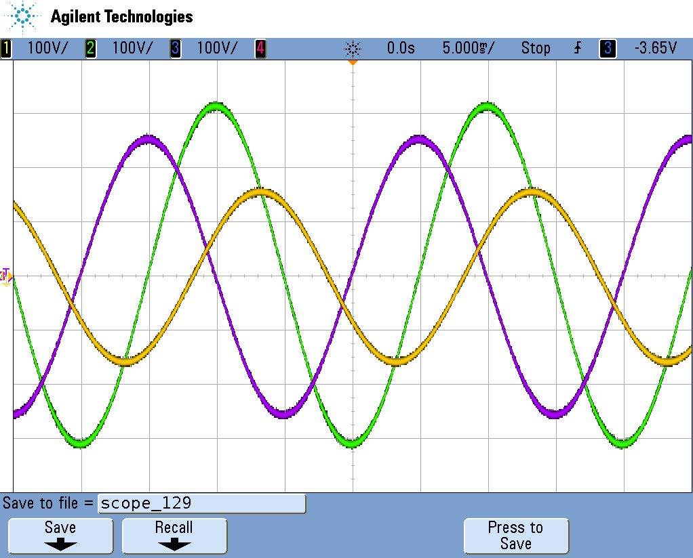
Task: Select the yellow channel 1 badge
Action: point(6,49)
